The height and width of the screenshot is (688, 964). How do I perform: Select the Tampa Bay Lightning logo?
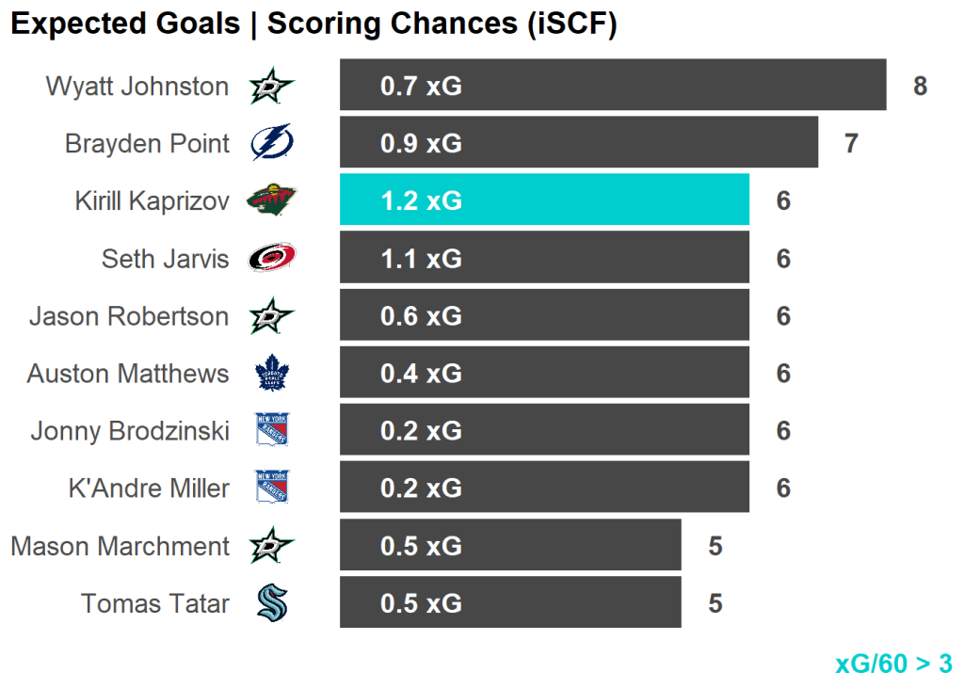[272, 144]
